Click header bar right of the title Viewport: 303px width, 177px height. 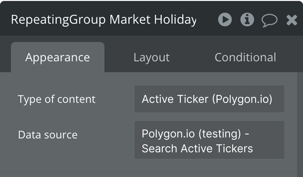coord(207,20)
